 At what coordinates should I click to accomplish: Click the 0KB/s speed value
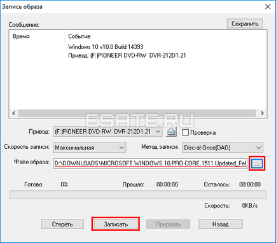point(250,205)
